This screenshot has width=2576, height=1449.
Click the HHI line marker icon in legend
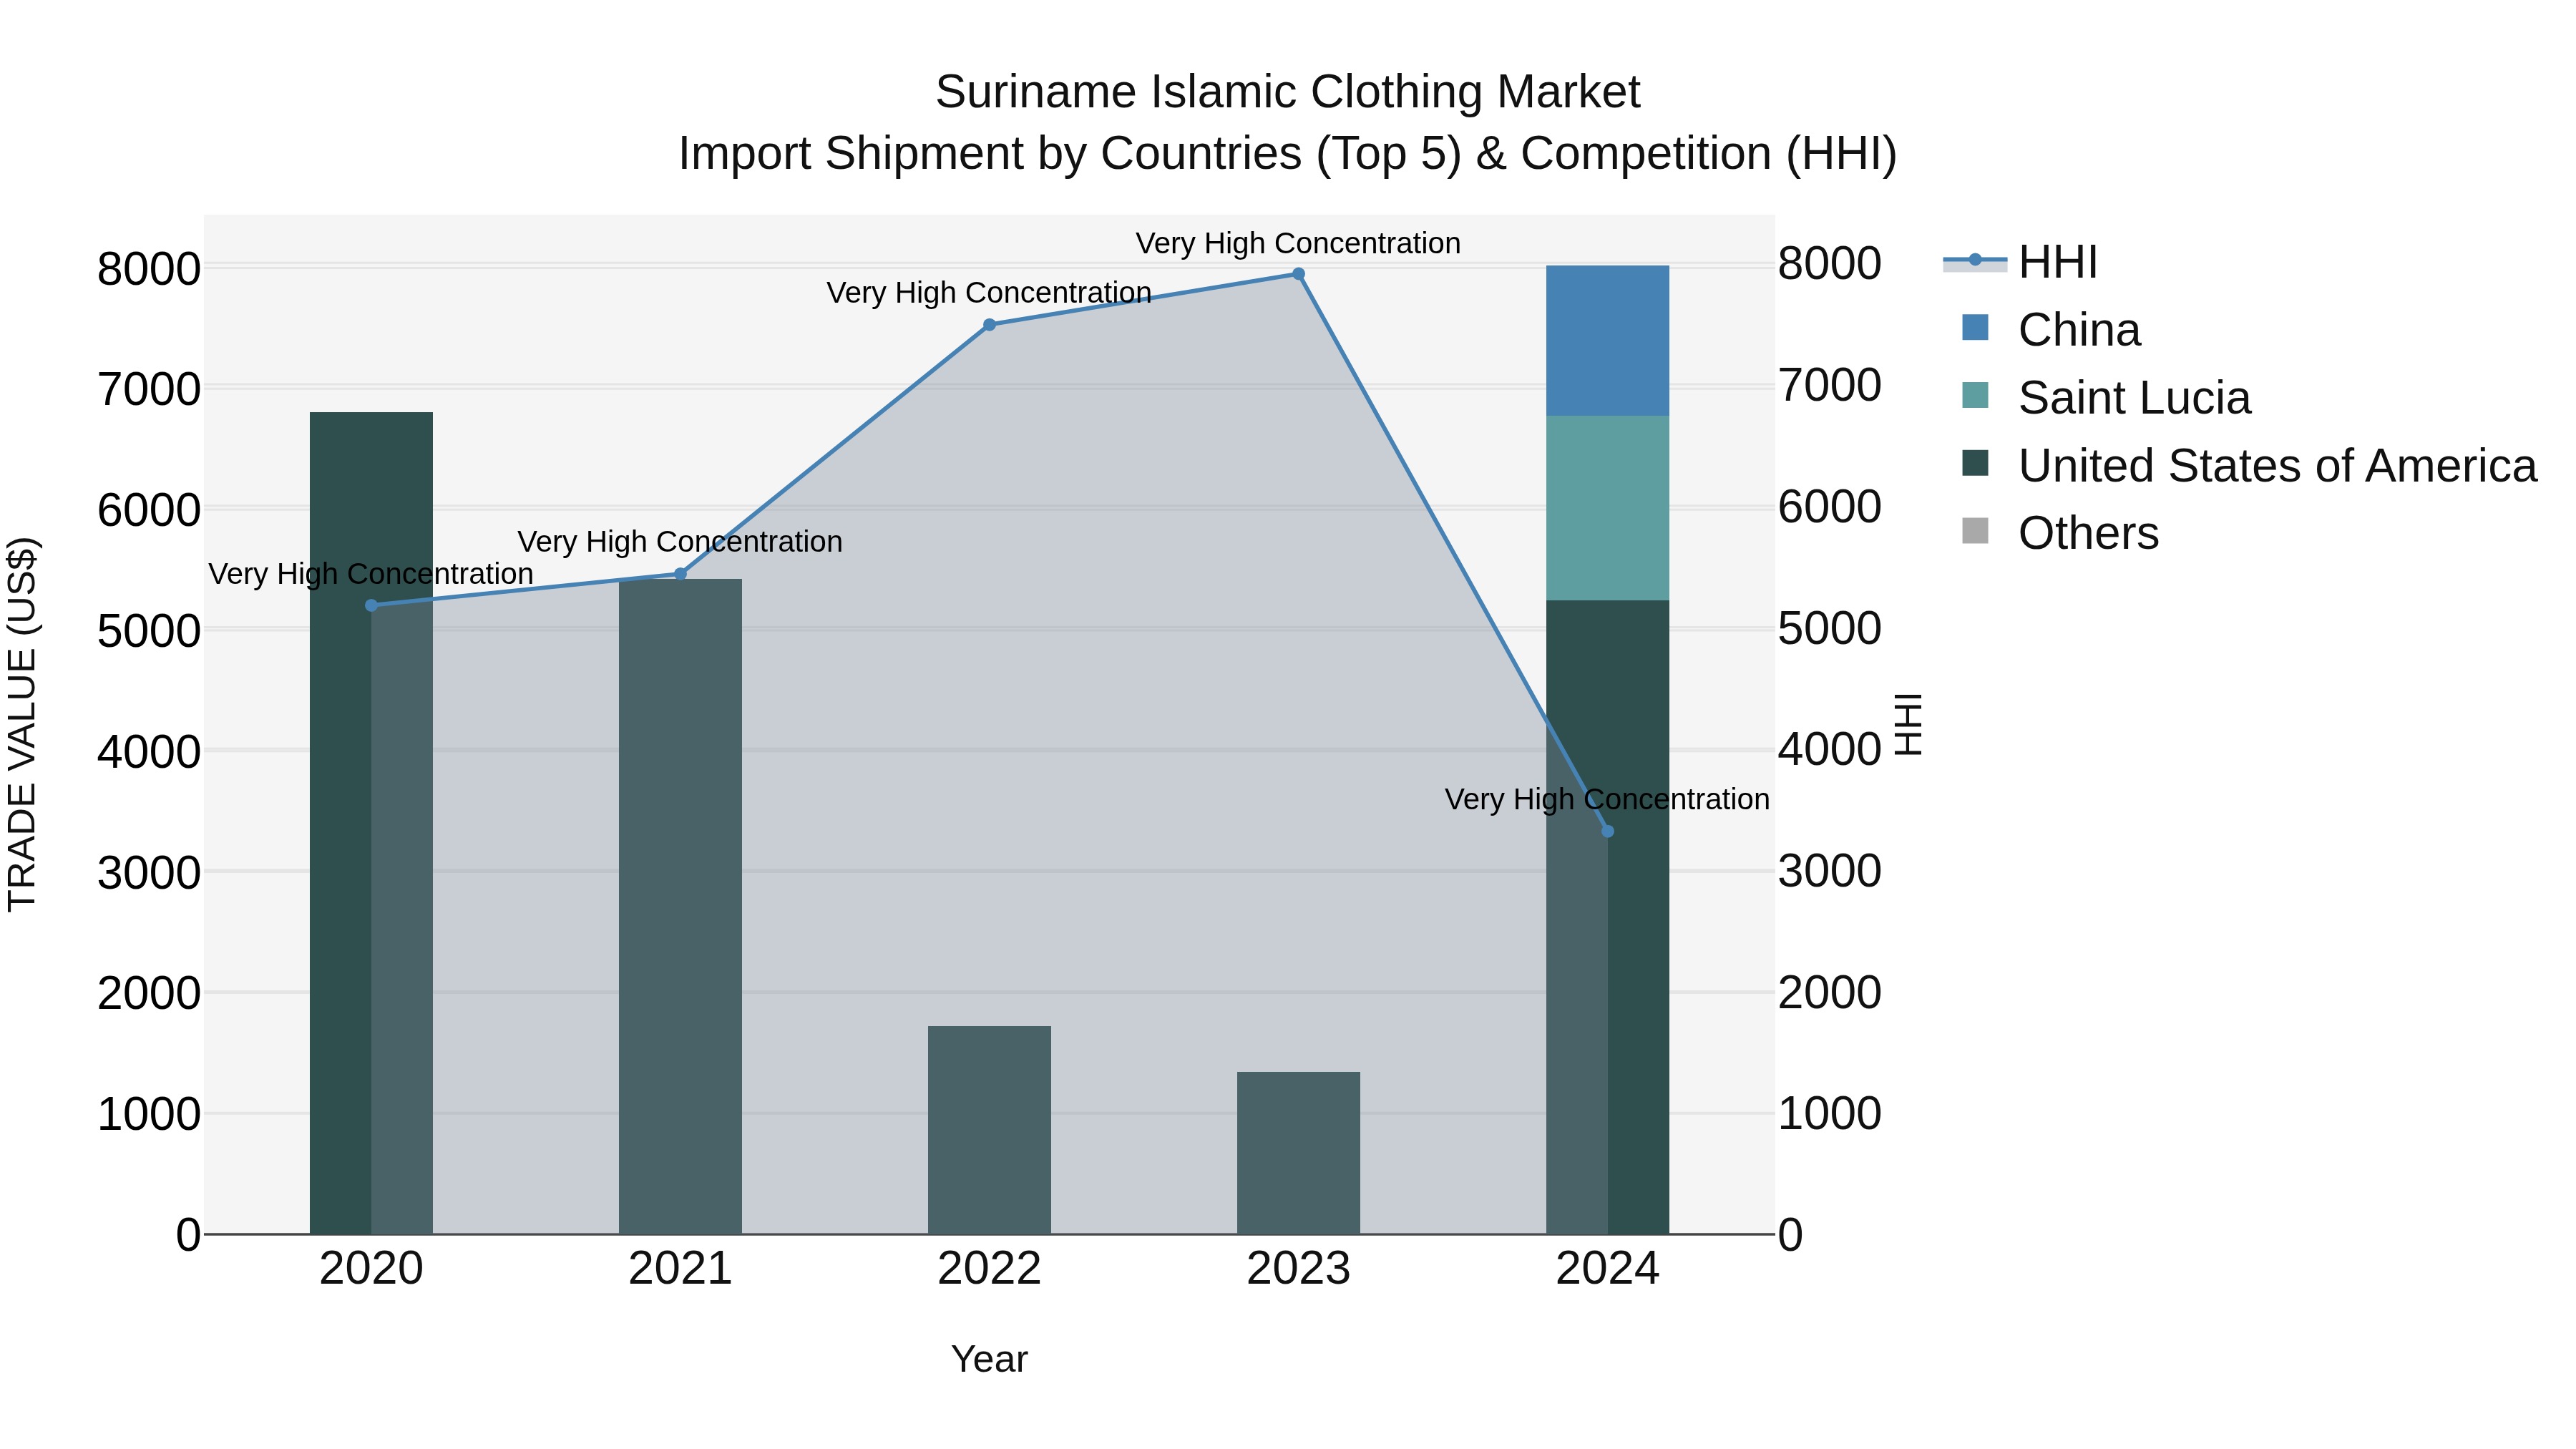[x=1975, y=260]
